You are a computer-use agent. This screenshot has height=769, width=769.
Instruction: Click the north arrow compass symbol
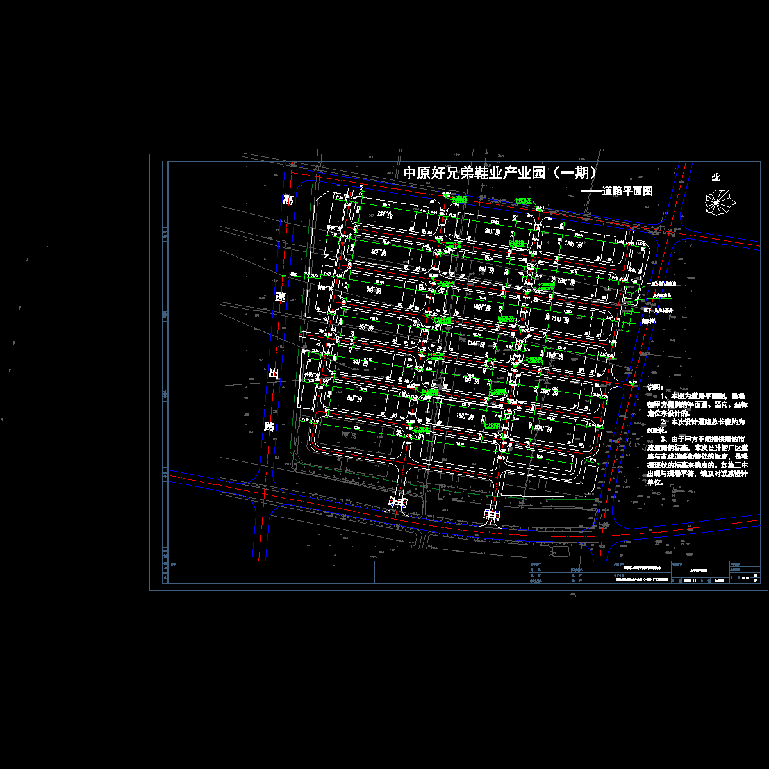pyautogui.click(x=716, y=204)
